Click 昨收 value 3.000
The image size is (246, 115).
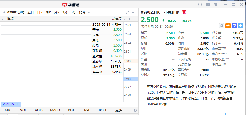[205, 38]
